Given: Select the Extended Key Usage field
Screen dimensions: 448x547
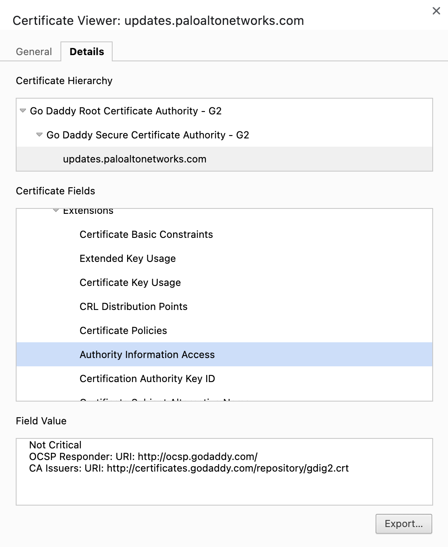Looking at the screenshot, I should [x=128, y=258].
